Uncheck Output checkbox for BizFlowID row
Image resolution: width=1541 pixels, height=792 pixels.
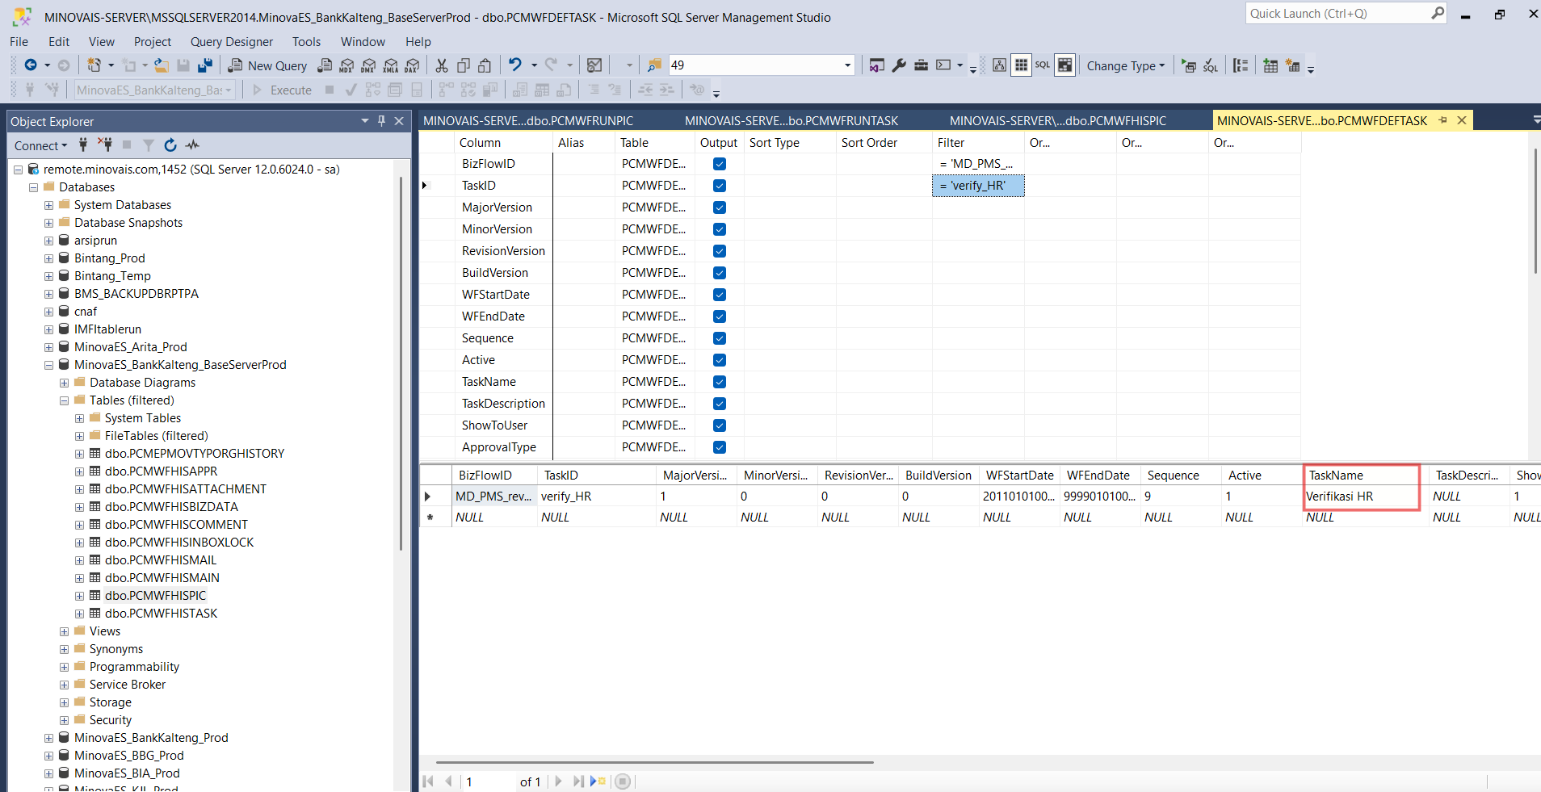click(x=720, y=164)
